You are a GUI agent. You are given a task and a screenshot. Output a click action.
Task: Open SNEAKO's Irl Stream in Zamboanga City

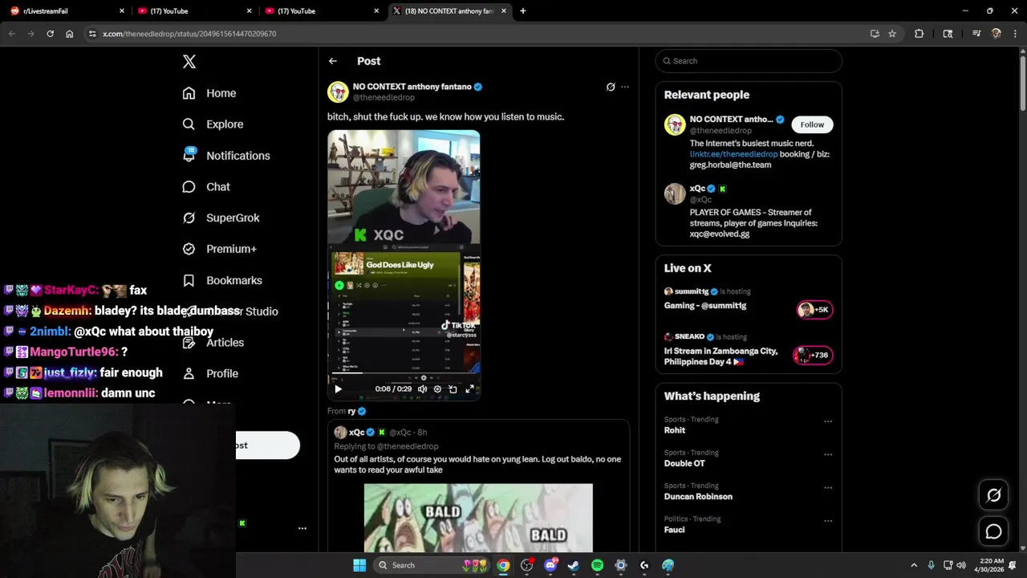(748, 349)
